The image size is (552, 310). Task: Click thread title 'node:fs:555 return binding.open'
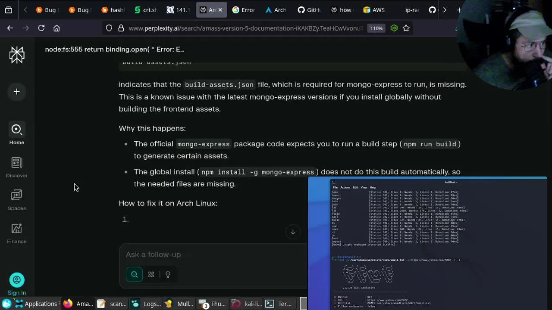click(x=114, y=49)
